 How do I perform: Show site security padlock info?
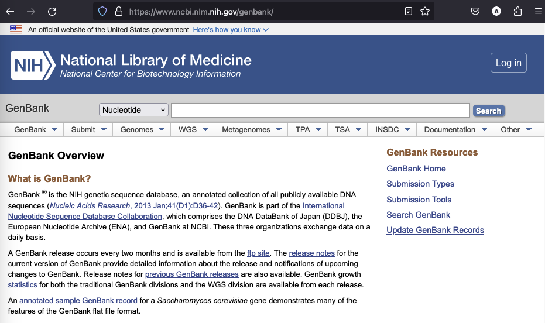coord(119,12)
